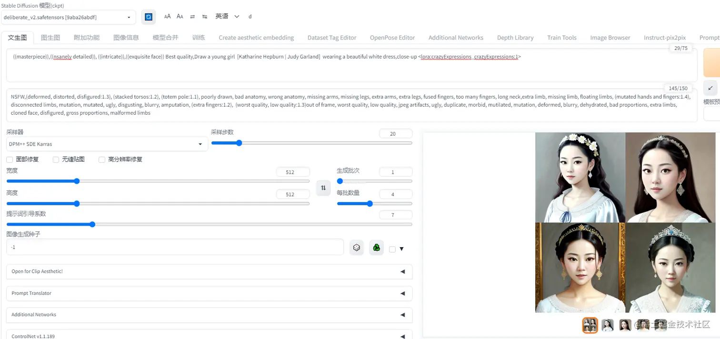Image resolution: width=720 pixels, height=339 pixels.
Task: Click the lone "d" next to 英语
Action: pyautogui.click(x=250, y=17)
